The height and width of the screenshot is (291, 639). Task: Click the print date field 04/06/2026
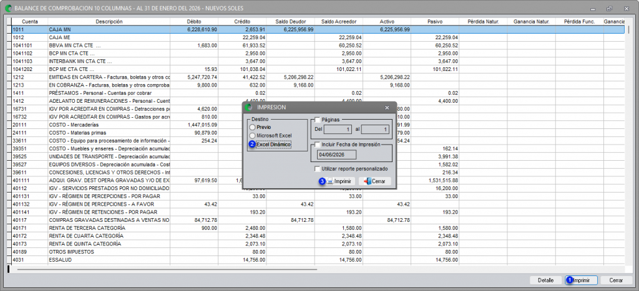coord(336,155)
